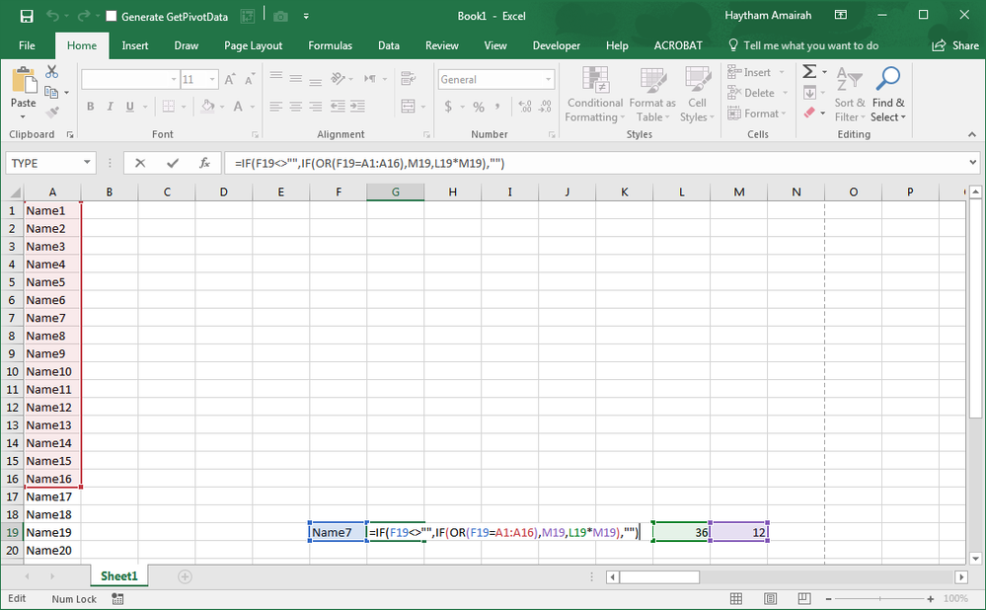
Task: Click Increase Indent icon
Action: click(358, 107)
